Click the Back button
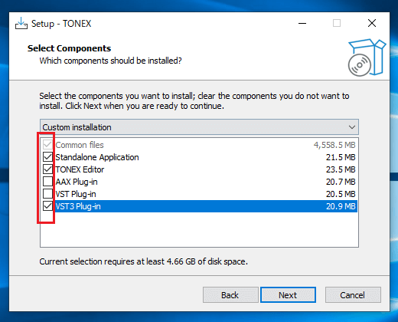The height and width of the screenshot is (322, 398). coord(230,295)
